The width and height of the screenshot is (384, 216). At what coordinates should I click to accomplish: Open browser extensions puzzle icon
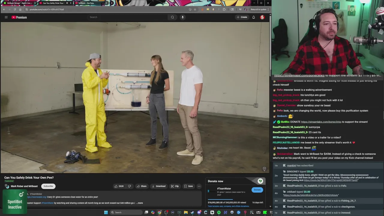coord(224,9)
